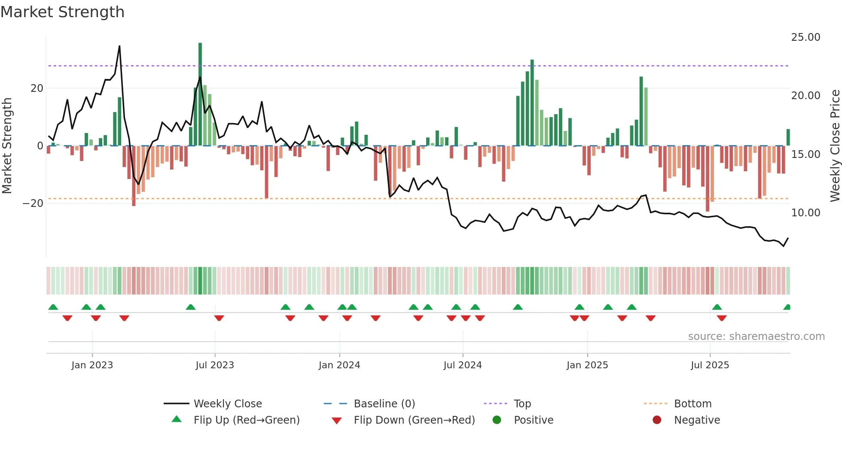Viewport: 842px width, 473px height.
Task: Toggle the Baseline (0) legend entry
Action: 384,403
